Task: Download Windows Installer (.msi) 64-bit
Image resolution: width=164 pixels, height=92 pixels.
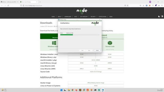Action: click(110, 54)
